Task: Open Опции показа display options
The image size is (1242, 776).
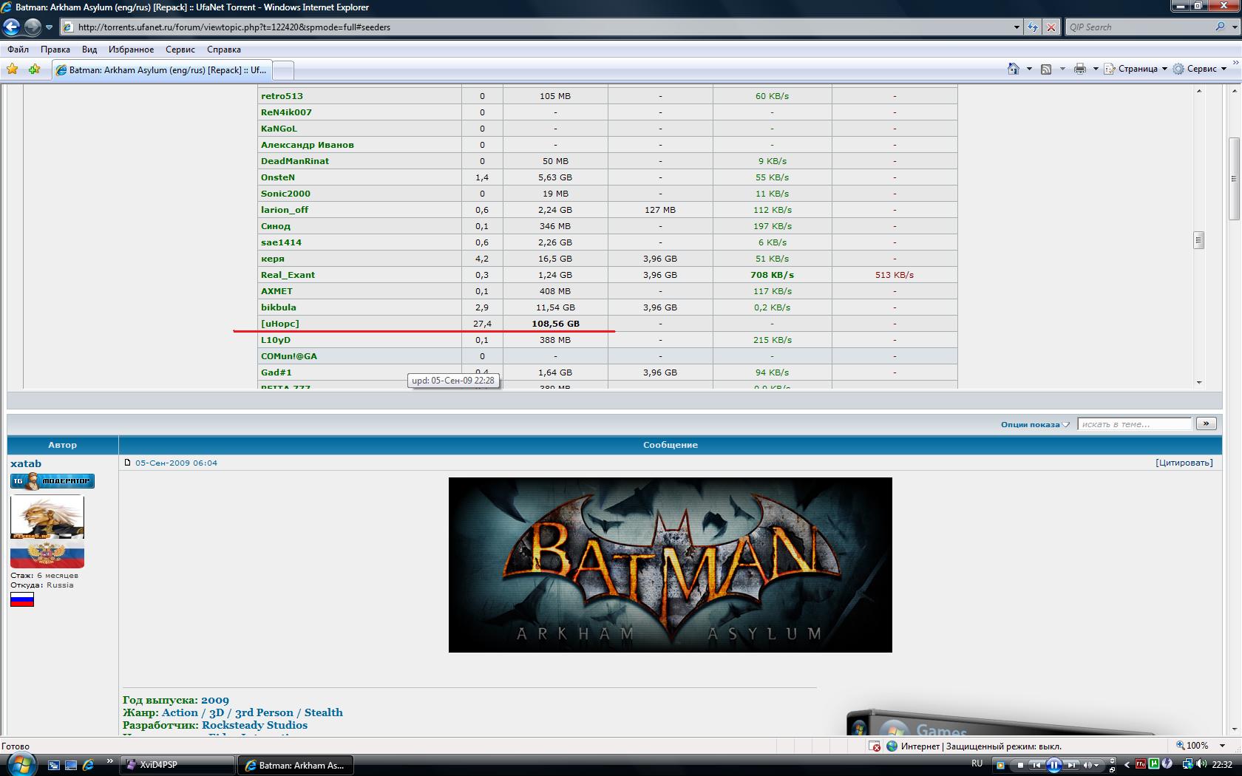Action: (x=1034, y=424)
